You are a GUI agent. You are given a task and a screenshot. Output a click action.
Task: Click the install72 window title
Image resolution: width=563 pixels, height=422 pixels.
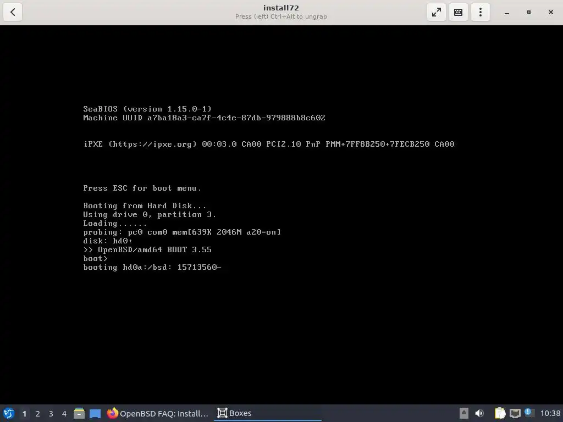(281, 8)
